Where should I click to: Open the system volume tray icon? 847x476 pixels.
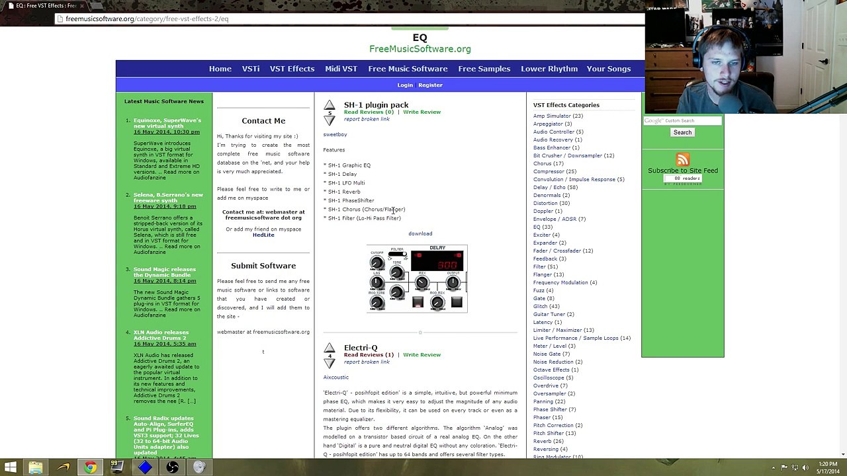point(805,468)
